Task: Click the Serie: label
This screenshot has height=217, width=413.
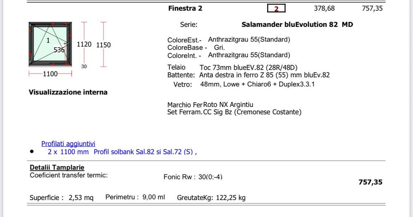Action: pos(189,25)
